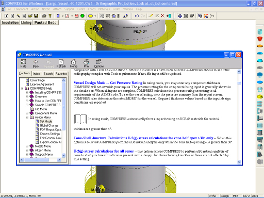Select the Contents tab
264x198 pixels.
(x=24, y=73)
